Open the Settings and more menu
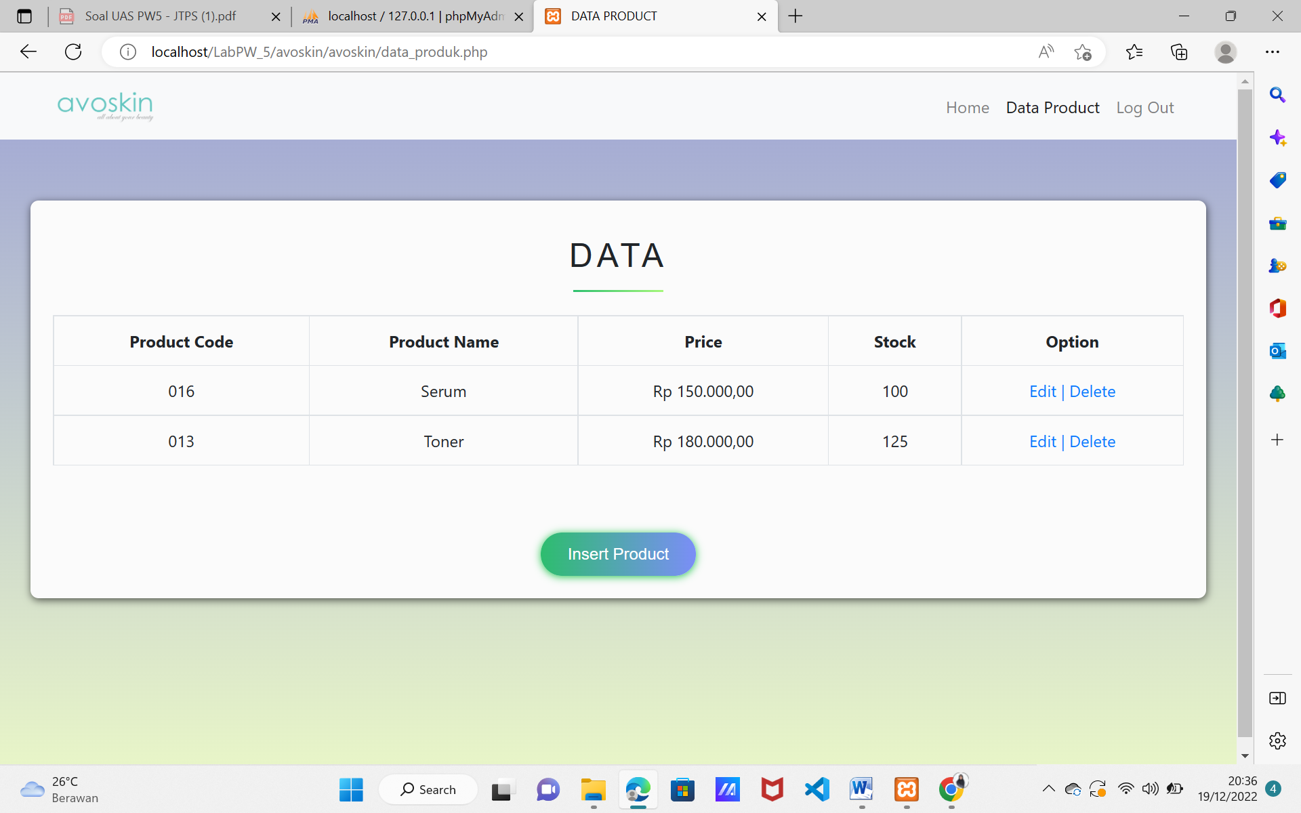Viewport: 1301px width, 813px height. click(1273, 51)
